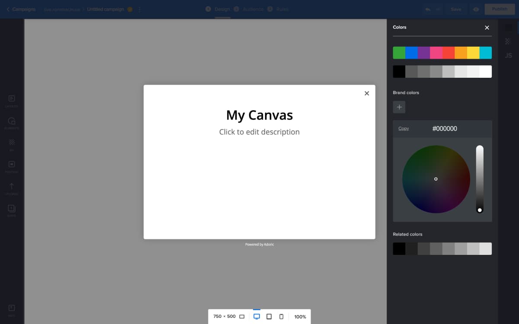The width and height of the screenshot is (519, 324).
Task: Click the center handle of the color wheel
Action: pyautogui.click(x=436, y=179)
